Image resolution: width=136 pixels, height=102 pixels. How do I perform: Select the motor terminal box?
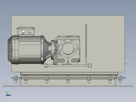[26, 31]
